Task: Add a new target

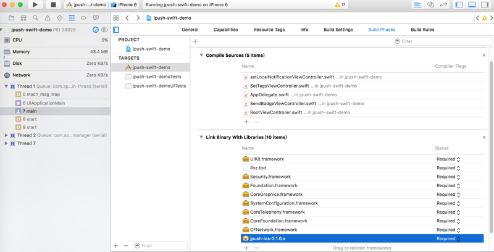Action: (x=115, y=246)
